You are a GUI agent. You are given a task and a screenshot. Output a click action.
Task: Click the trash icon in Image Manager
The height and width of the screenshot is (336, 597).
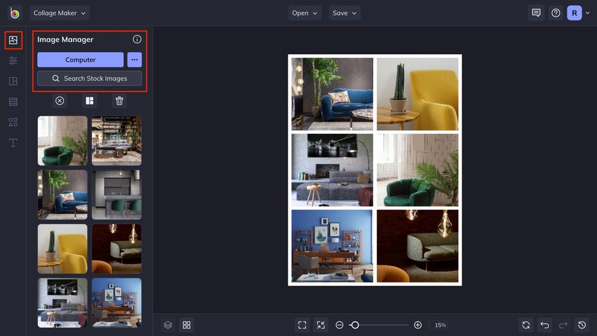point(119,100)
